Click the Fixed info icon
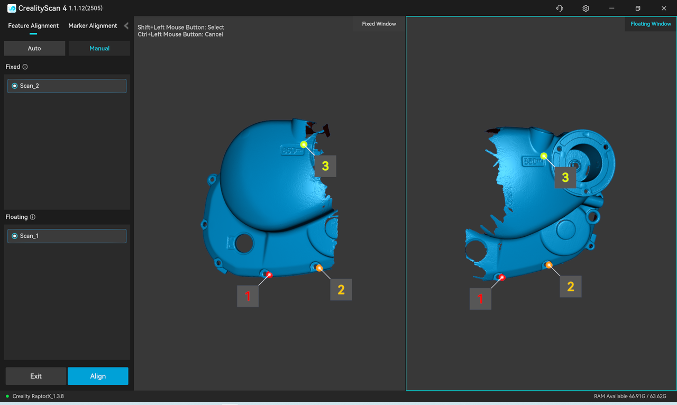The image size is (677, 405). coord(25,67)
